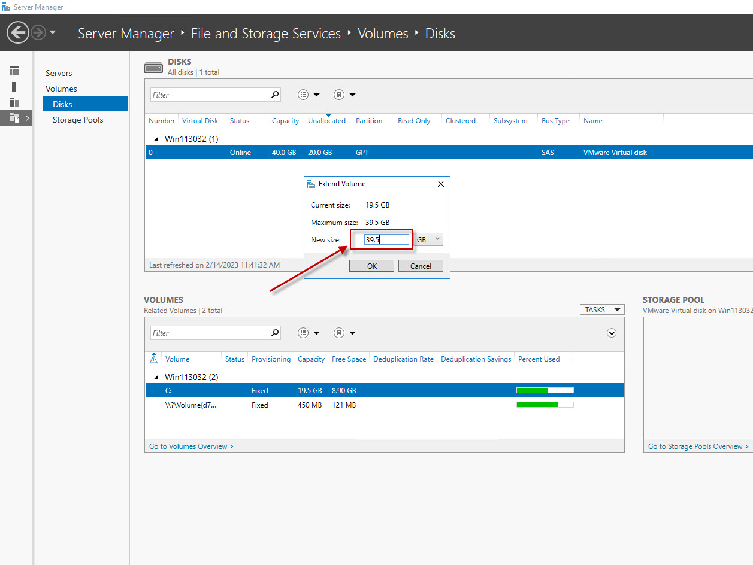The height and width of the screenshot is (565, 753).
Task: Open Volumes TASKS dropdown
Action: [x=602, y=309]
